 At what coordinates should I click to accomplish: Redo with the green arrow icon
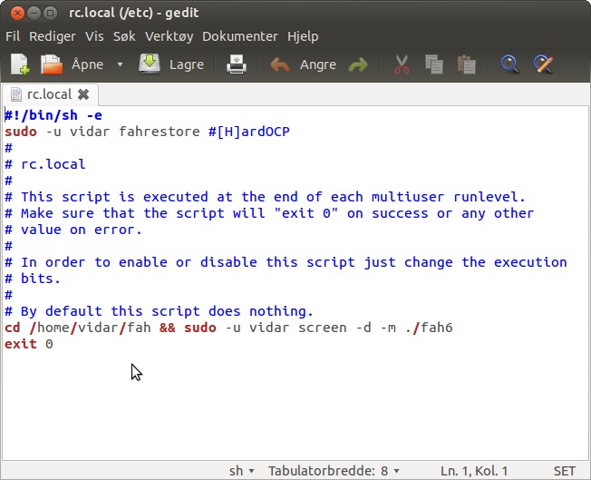[358, 65]
